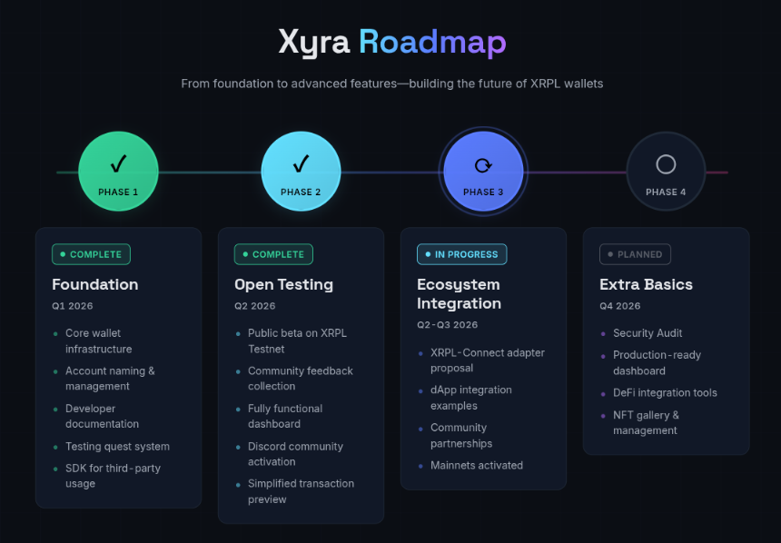
Task: Select the Phase 4 empty circle icon
Action: 666,164
